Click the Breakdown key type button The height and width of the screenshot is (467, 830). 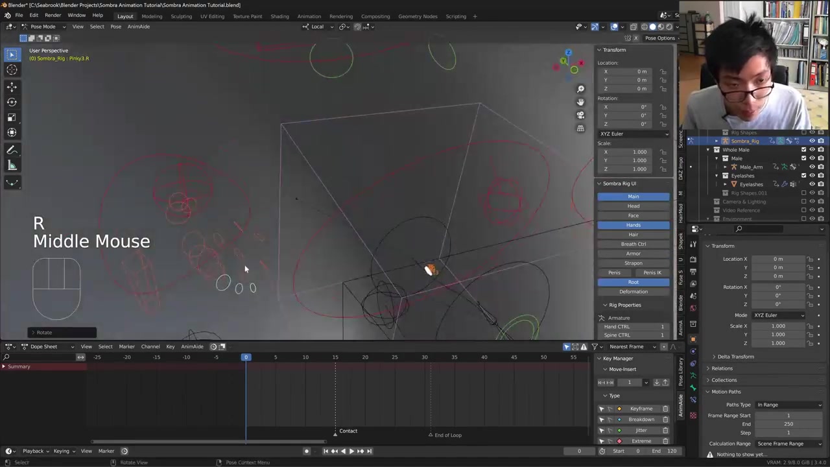pyautogui.click(x=641, y=420)
